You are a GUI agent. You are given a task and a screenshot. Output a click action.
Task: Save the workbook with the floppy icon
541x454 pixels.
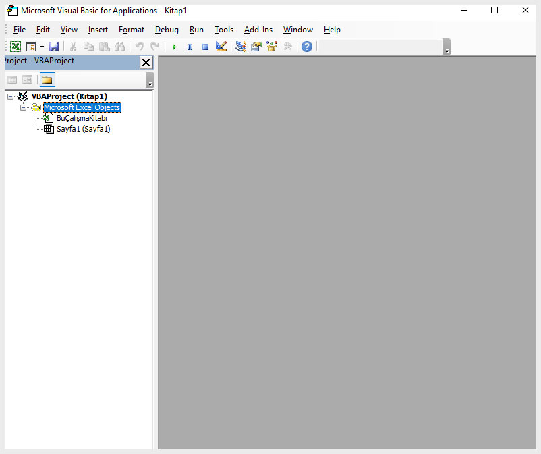pyautogui.click(x=54, y=47)
